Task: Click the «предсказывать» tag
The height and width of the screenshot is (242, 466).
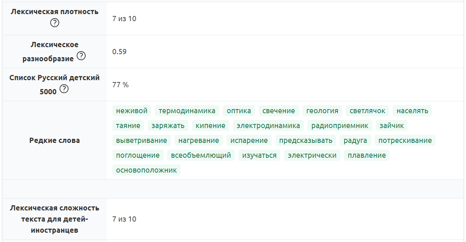Action: coord(306,140)
